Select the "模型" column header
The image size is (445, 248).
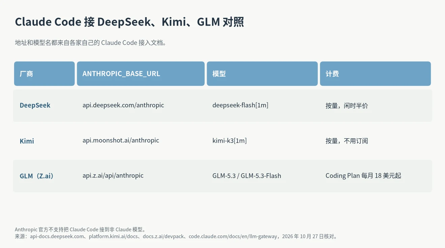click(262, 74)
